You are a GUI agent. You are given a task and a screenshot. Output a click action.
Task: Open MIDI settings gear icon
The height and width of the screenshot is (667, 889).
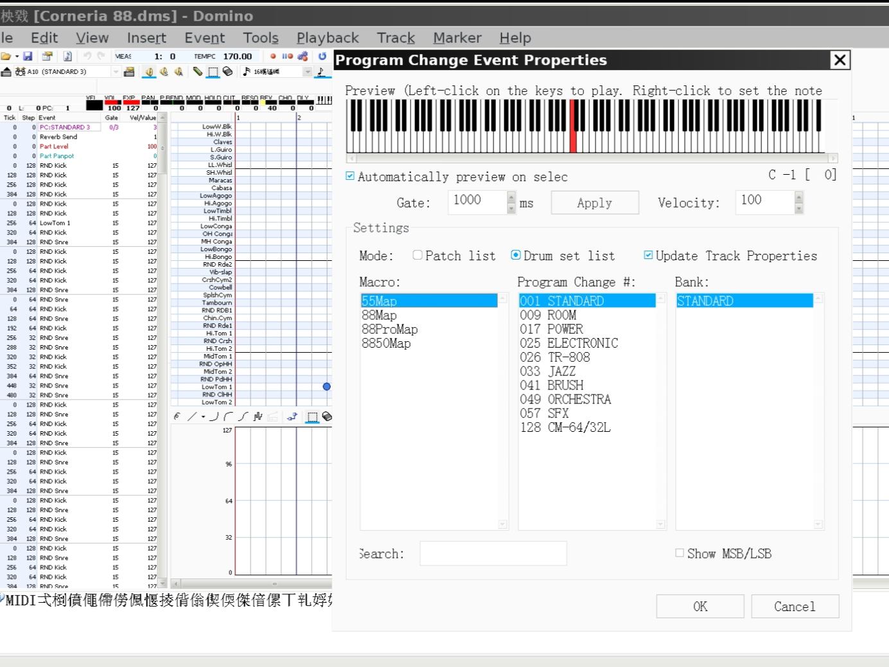click(303, 57)
